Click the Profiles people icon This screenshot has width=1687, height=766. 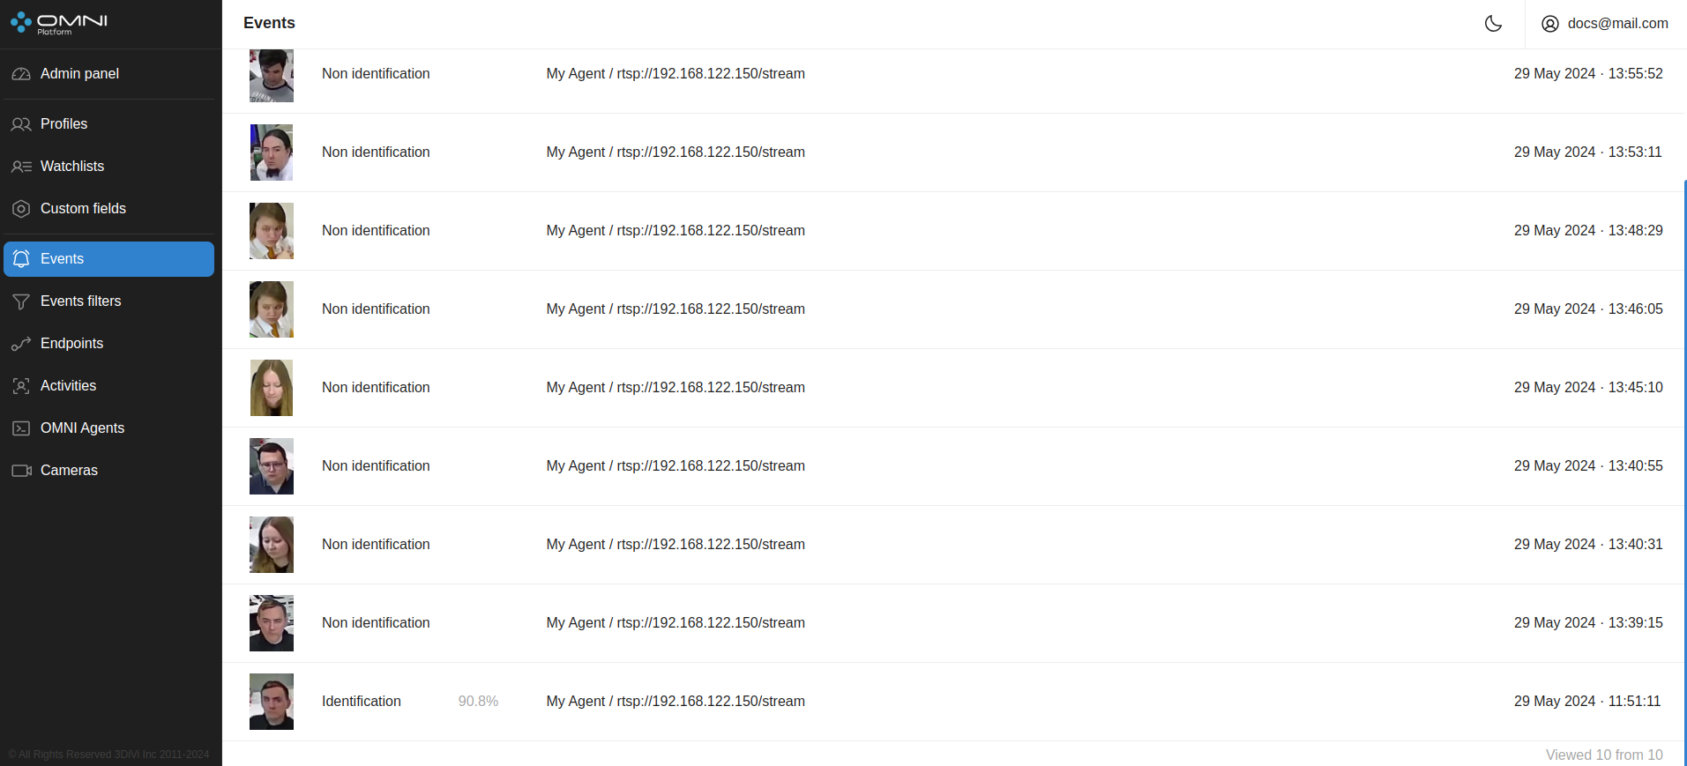click(x=21, y=124)
